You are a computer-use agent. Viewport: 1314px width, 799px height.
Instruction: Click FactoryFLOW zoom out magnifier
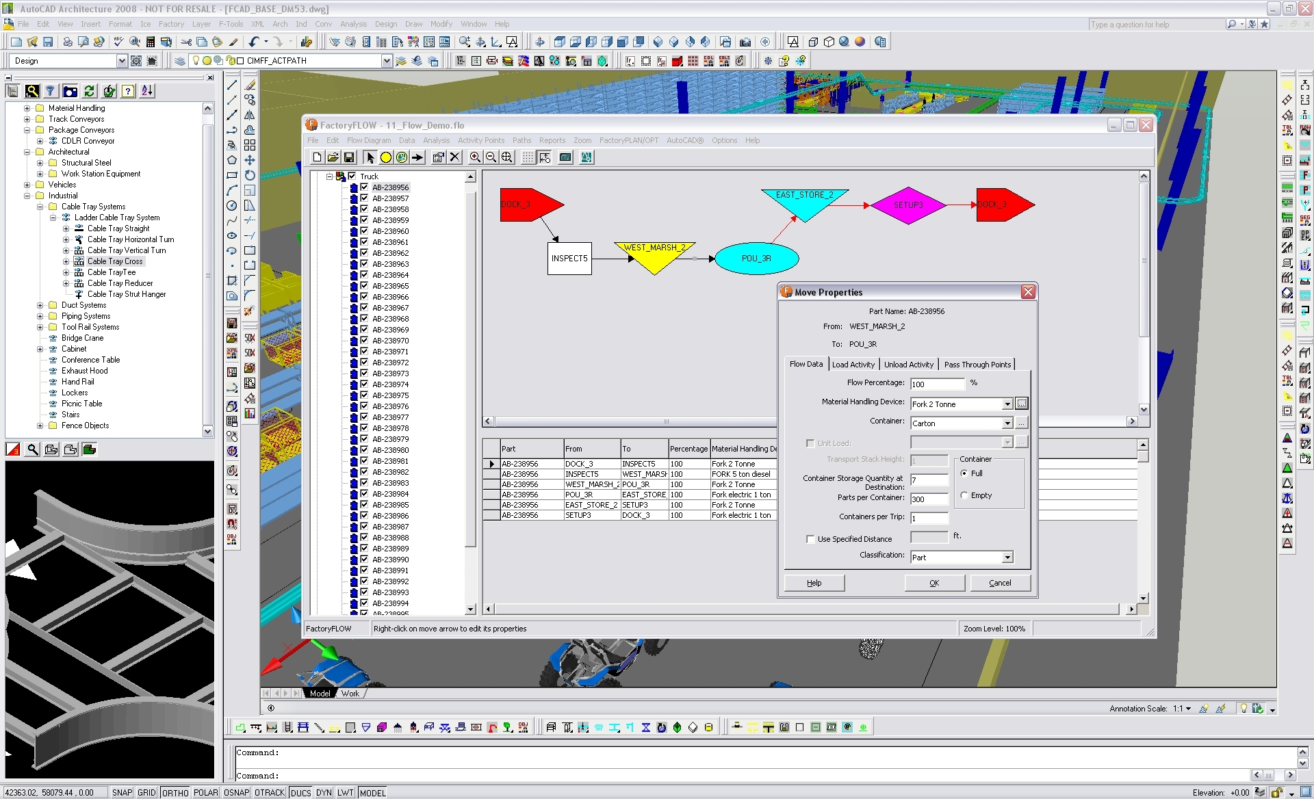(x=491, y=157)
